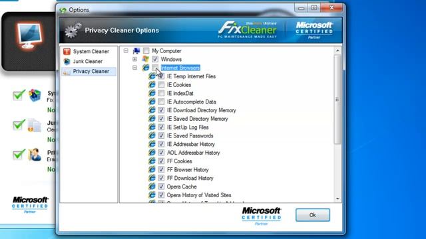Click the Internet Browsers globe icon
Image resolution: width=426 pixels, height=239 pixels.
(146, 68)
